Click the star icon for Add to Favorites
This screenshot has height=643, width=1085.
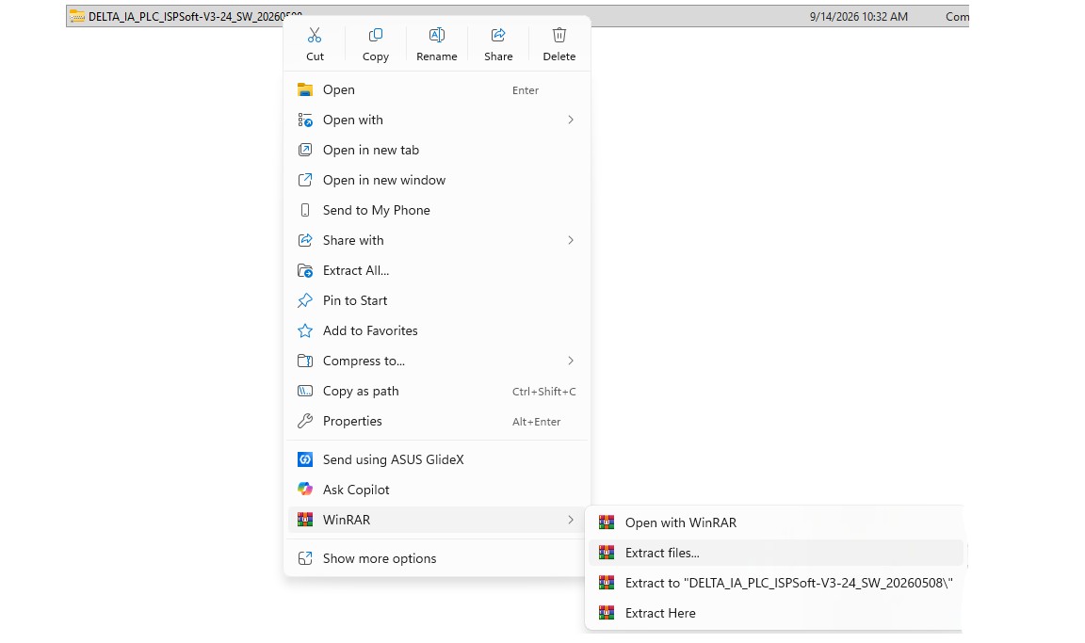coord(304,331)
